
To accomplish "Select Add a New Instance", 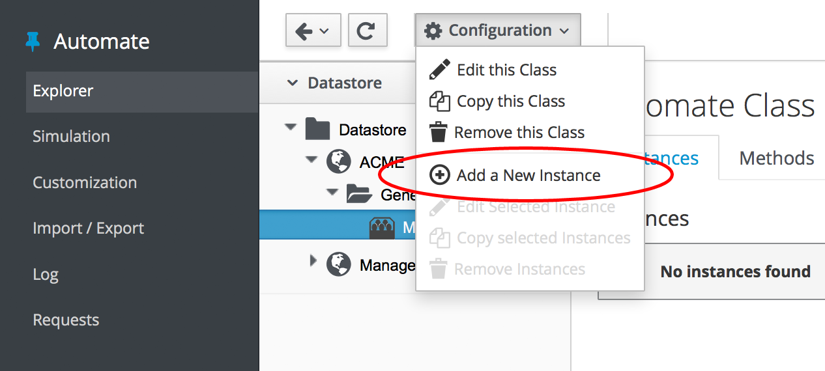I will 528,175.
